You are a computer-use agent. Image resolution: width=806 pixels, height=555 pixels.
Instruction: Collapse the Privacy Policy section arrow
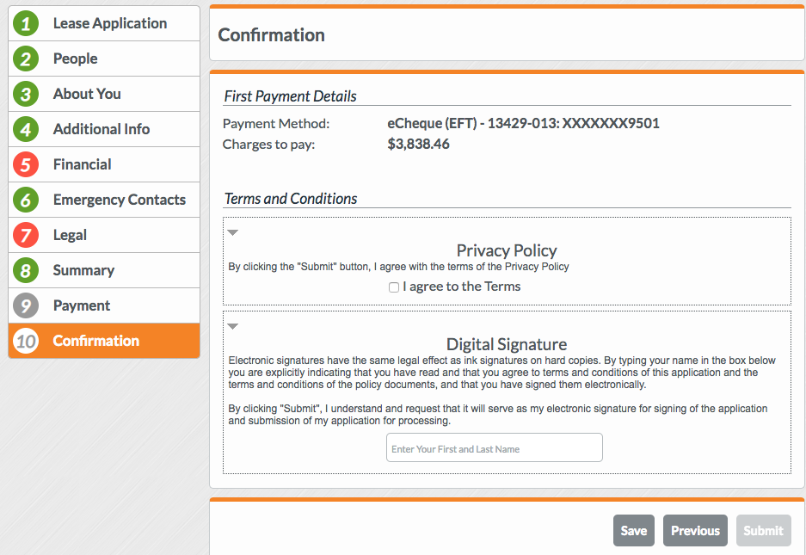click(x=232, y=232)
